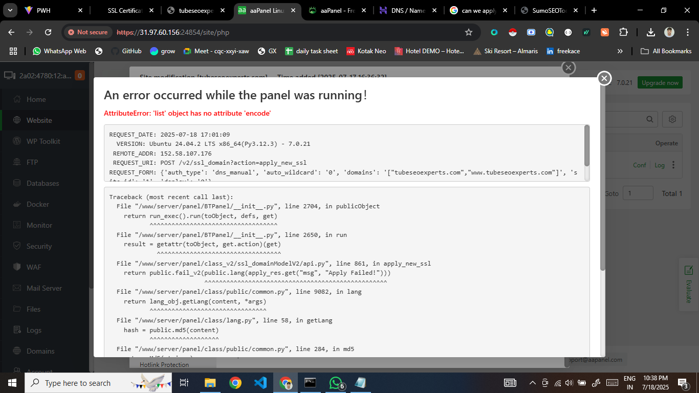Click the Not secure badge in address bar
Image resolution: width=699 pixels, height=393 pixels.
pyautogui.click(x=88, y=32)
